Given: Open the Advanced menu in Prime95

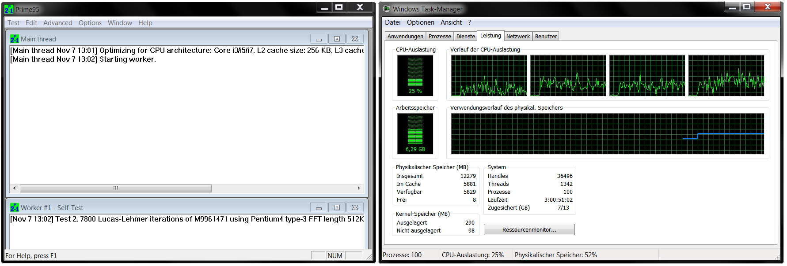Looking at the screenshot, I should tap(57, 23).
